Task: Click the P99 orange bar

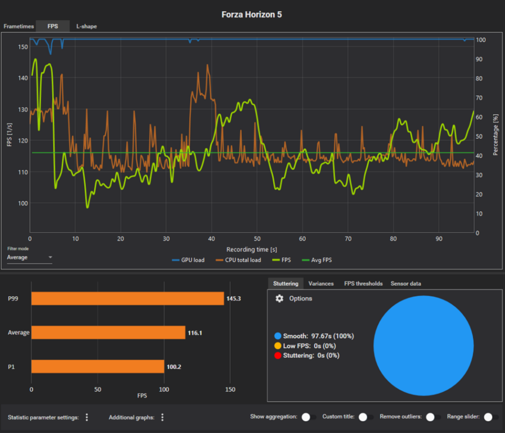Action: click(127, 298)
